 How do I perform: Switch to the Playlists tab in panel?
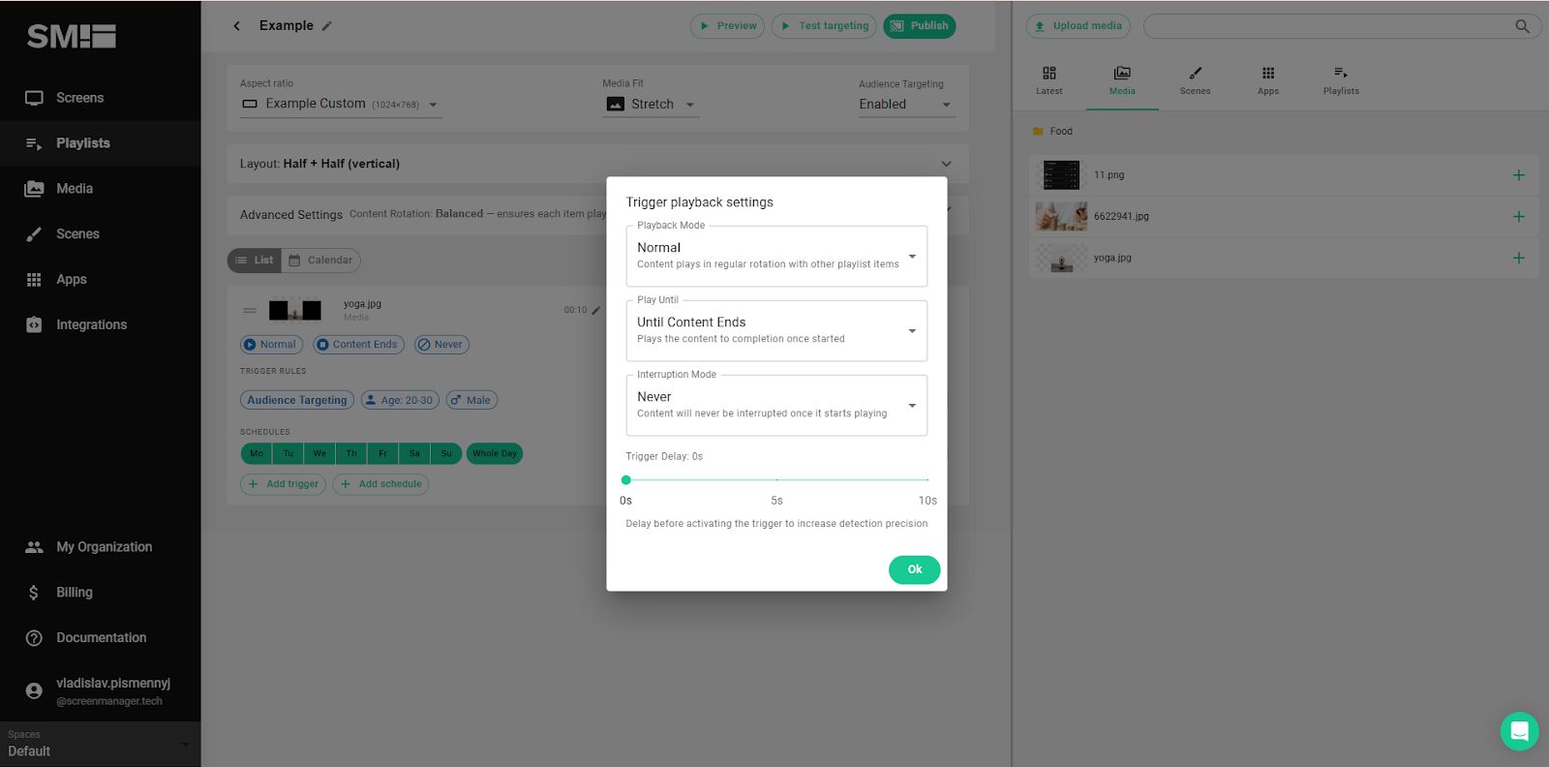(1341, 81)
